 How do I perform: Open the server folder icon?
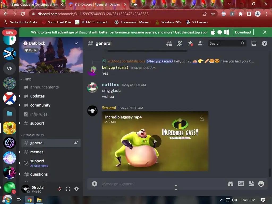(10, 113)
